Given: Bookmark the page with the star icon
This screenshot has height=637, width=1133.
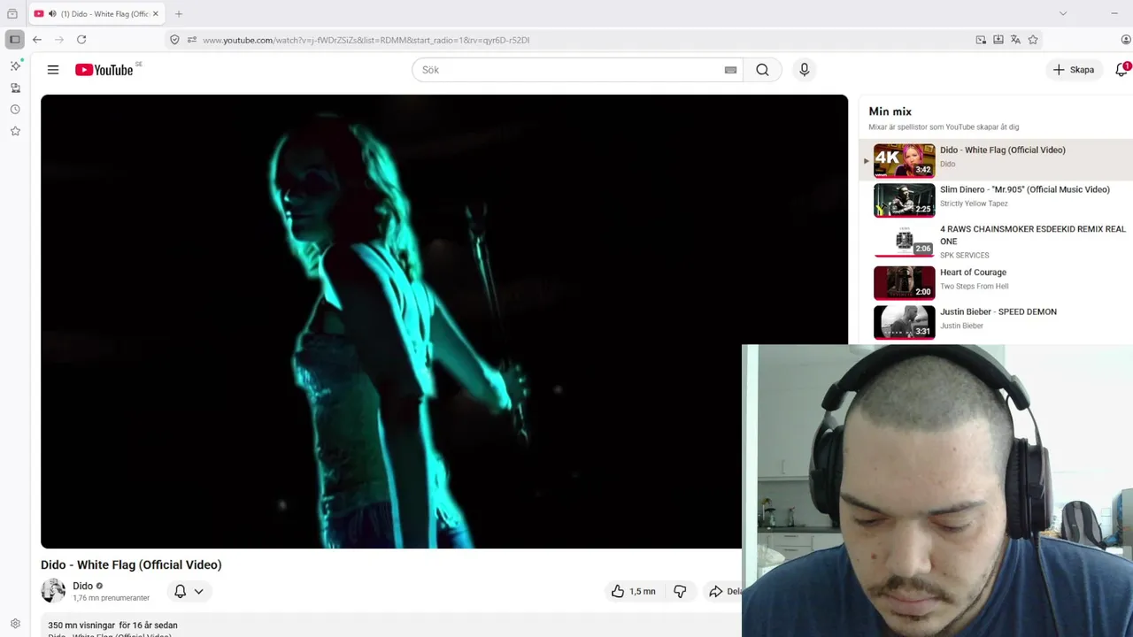Looking at the screenshot, I should point(1033,40).
